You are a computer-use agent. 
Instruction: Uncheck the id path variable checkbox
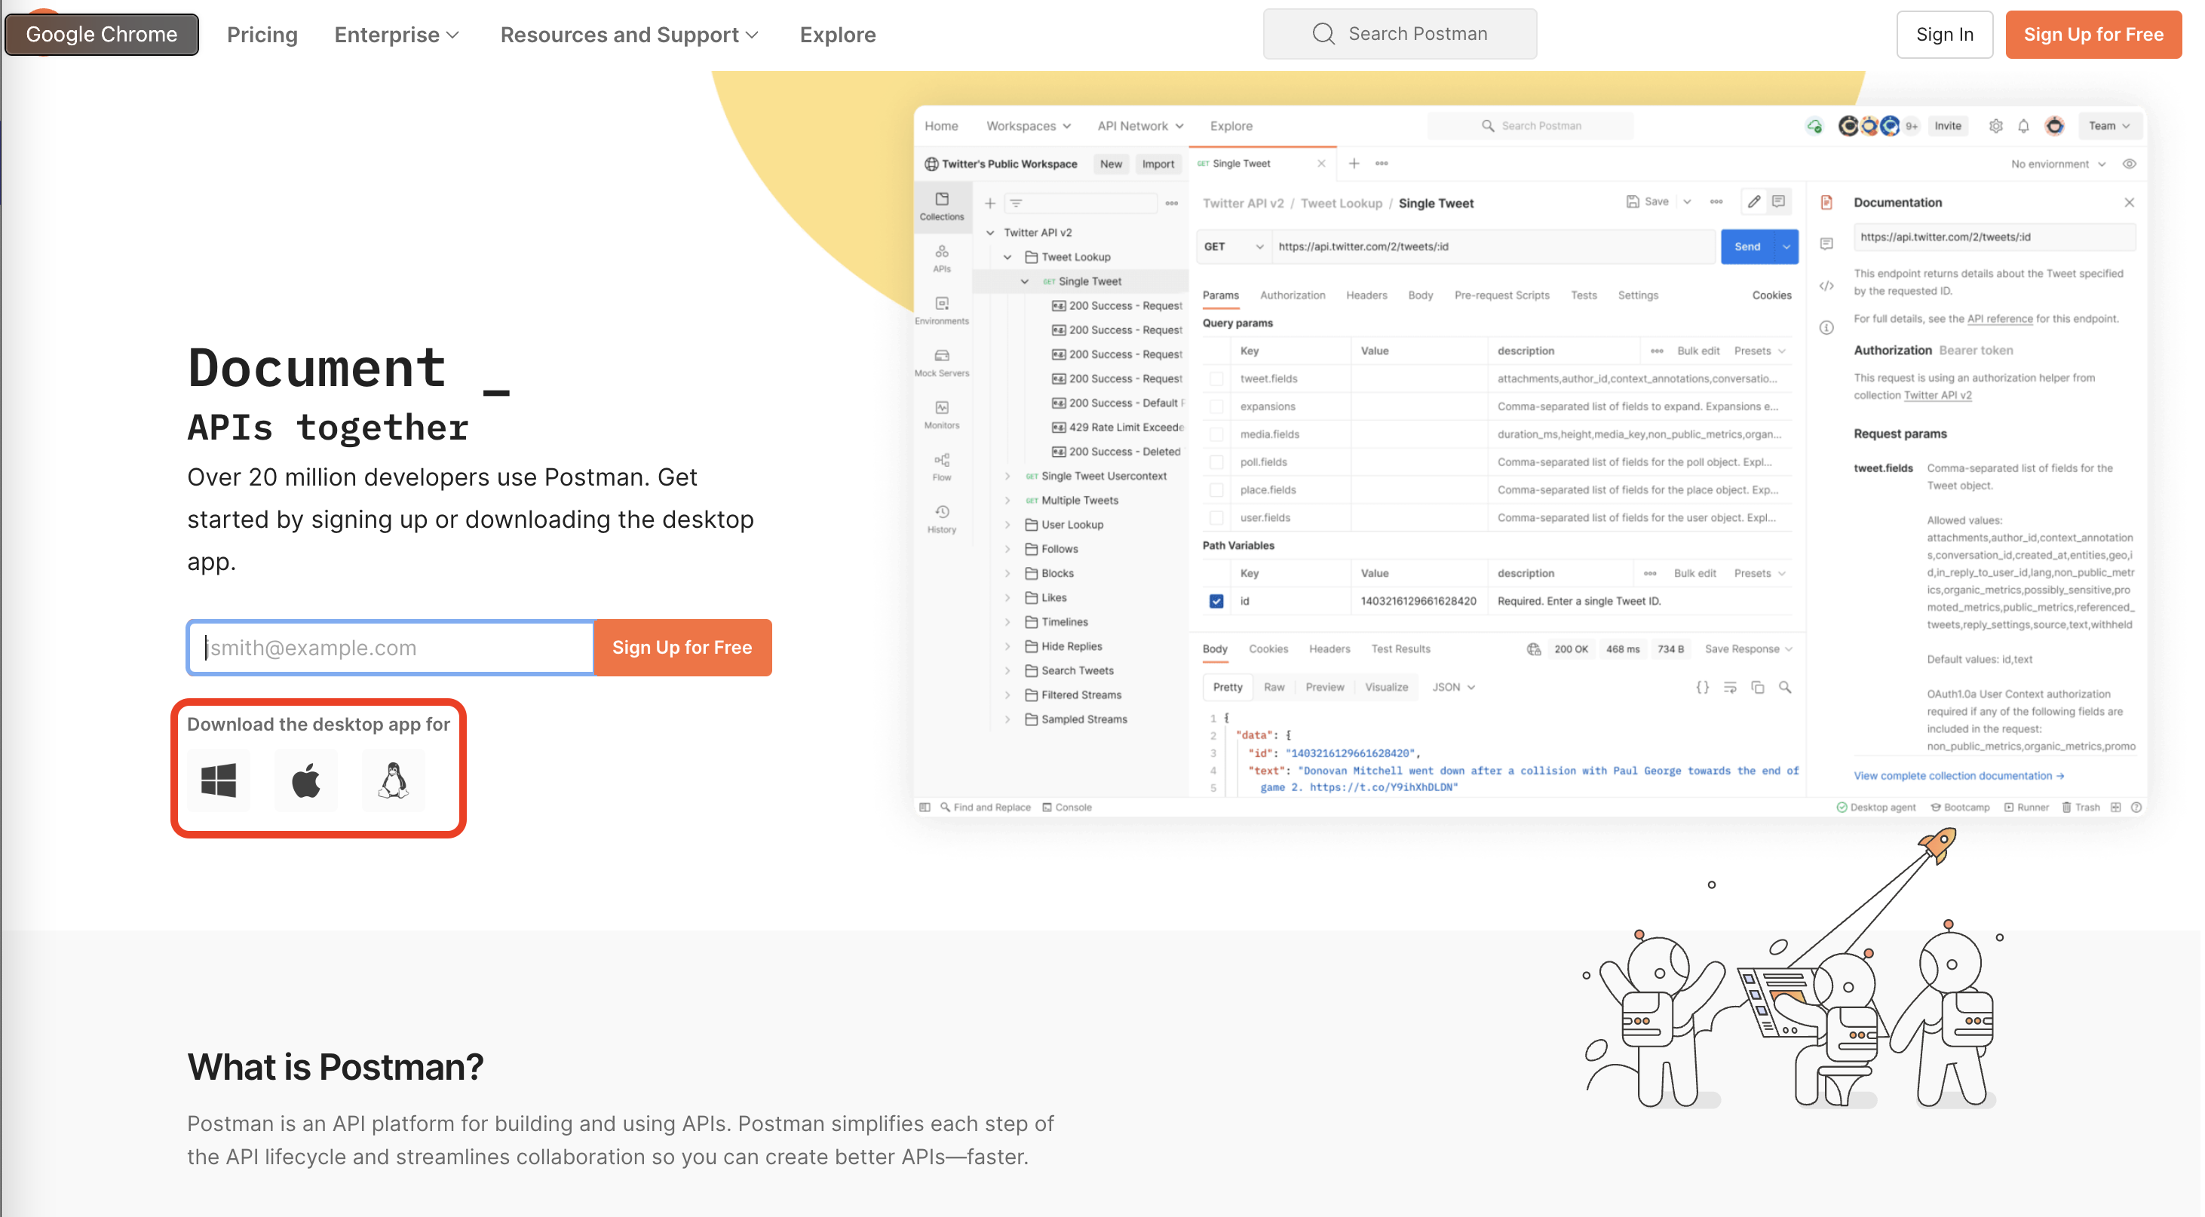coord(1216,601)
